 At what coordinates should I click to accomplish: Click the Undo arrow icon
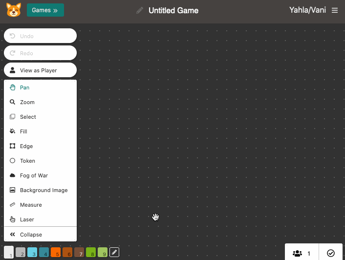coord(13,36)
